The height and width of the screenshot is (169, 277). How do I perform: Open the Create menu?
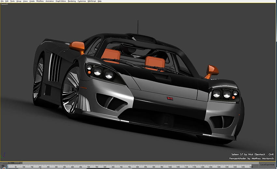pyautogui.click(x=32, y=1)
